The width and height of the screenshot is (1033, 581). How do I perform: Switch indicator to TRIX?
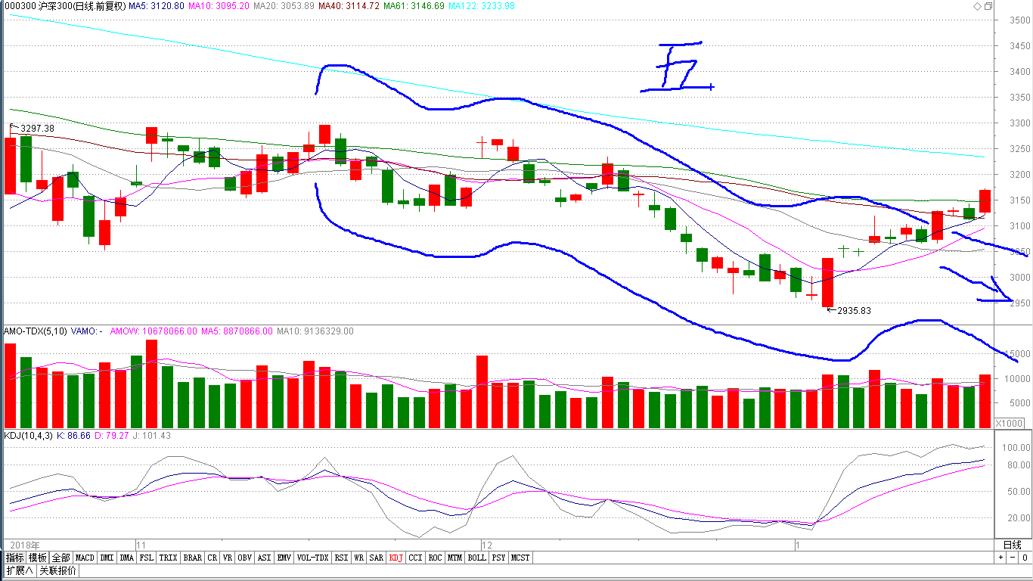(168, 558)
